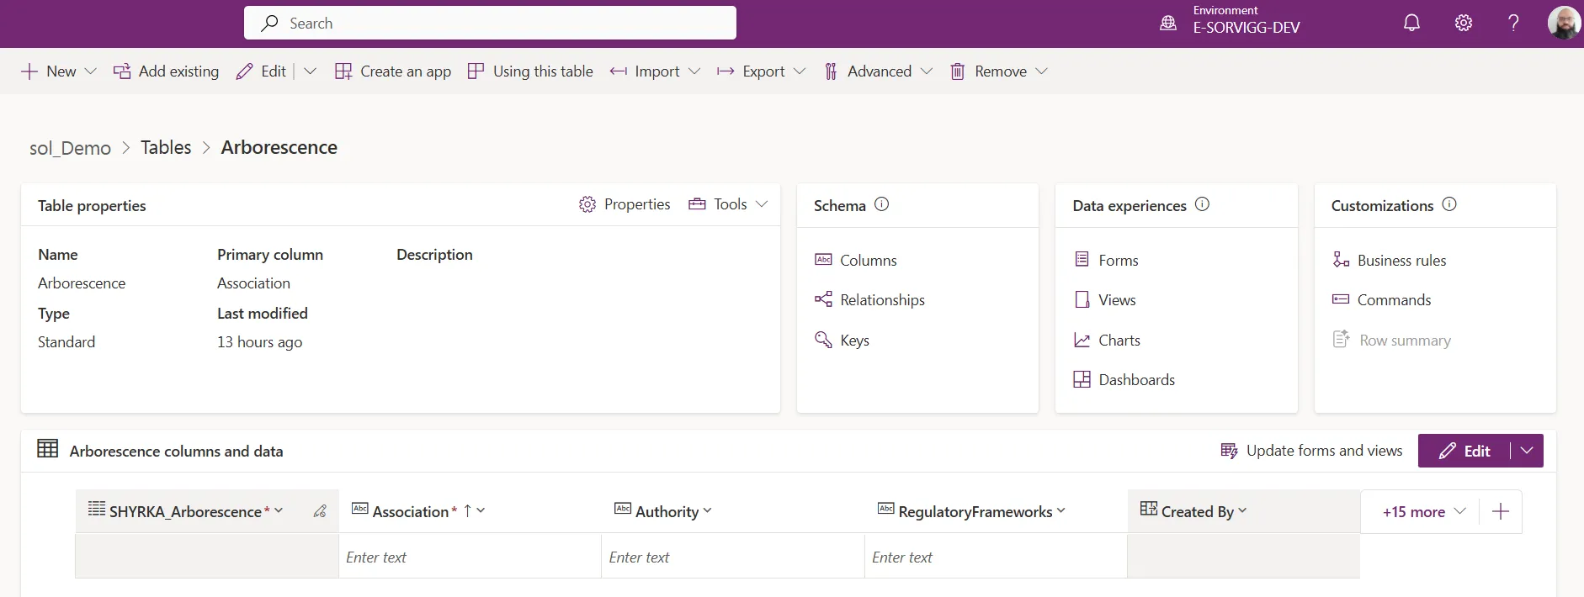Click the Data experiences info icon
The width and height of the screenshot is (1584, 597).
click(1202, 204)
